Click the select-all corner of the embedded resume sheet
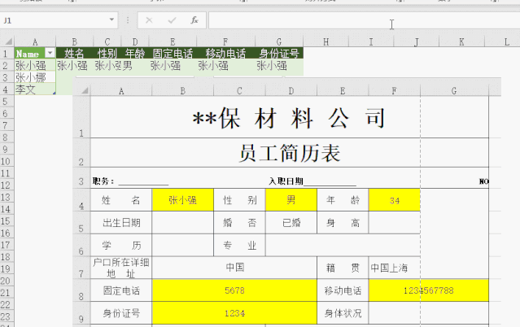Image resolution: width=520 pixels, height=327 pixels. point(85,90)
